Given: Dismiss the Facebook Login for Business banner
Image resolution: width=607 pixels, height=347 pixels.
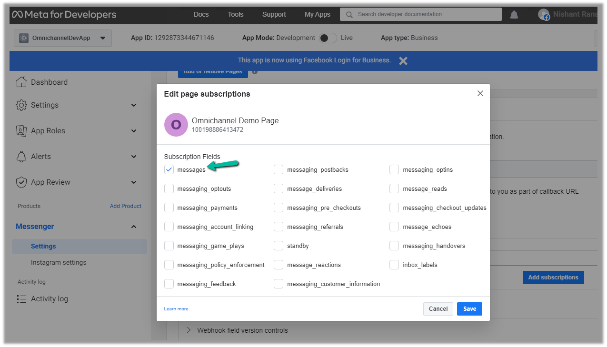Looking at the screenshot, I should (403, 61).
